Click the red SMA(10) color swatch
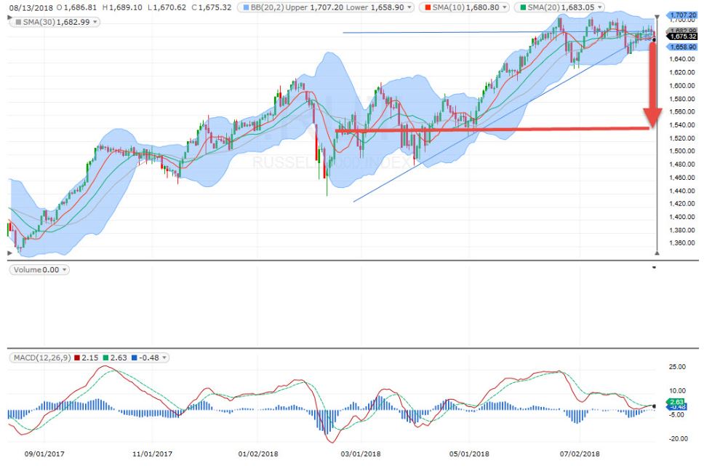 pyautogui.click(x=428, y=8)
